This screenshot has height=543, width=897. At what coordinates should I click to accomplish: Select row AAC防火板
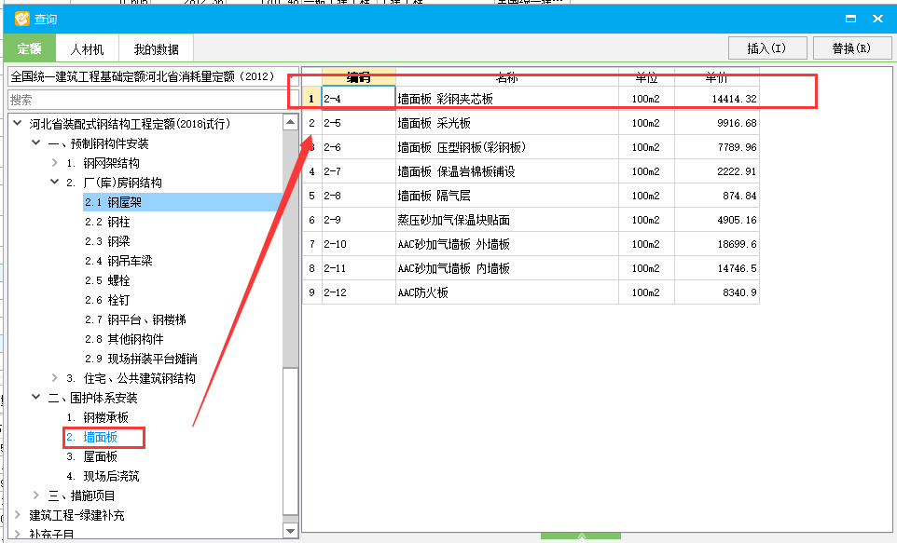[531, 292]
